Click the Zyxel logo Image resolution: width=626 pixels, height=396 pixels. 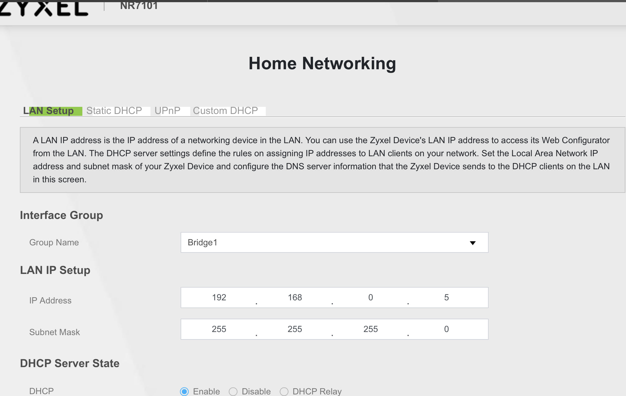pyautogui.click(x=44, y=8)
